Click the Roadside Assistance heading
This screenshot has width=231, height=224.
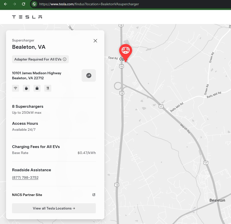(32, 170)
